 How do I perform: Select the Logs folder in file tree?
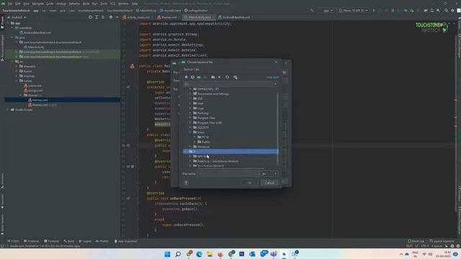click(199, 109)
